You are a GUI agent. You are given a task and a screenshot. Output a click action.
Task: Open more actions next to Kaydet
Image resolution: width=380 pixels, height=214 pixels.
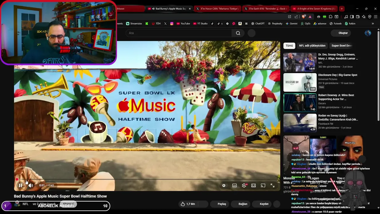(277, 204)
